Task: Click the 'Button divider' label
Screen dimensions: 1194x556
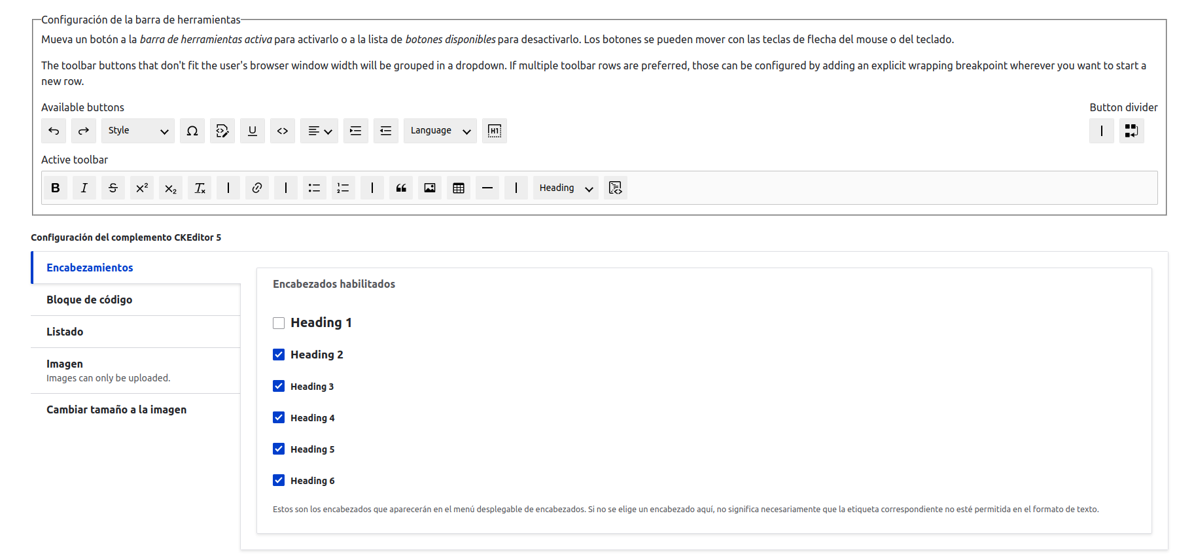Action: (1123, 107)
